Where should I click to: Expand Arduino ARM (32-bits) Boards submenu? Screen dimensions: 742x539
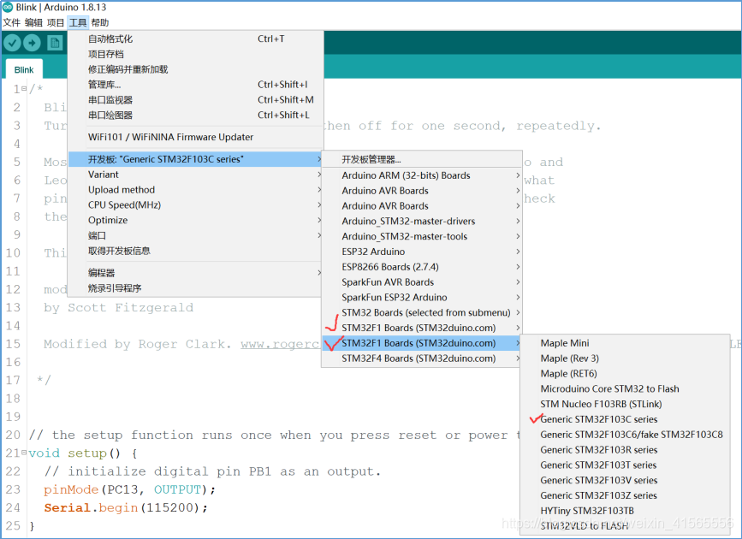coord(422,175)
